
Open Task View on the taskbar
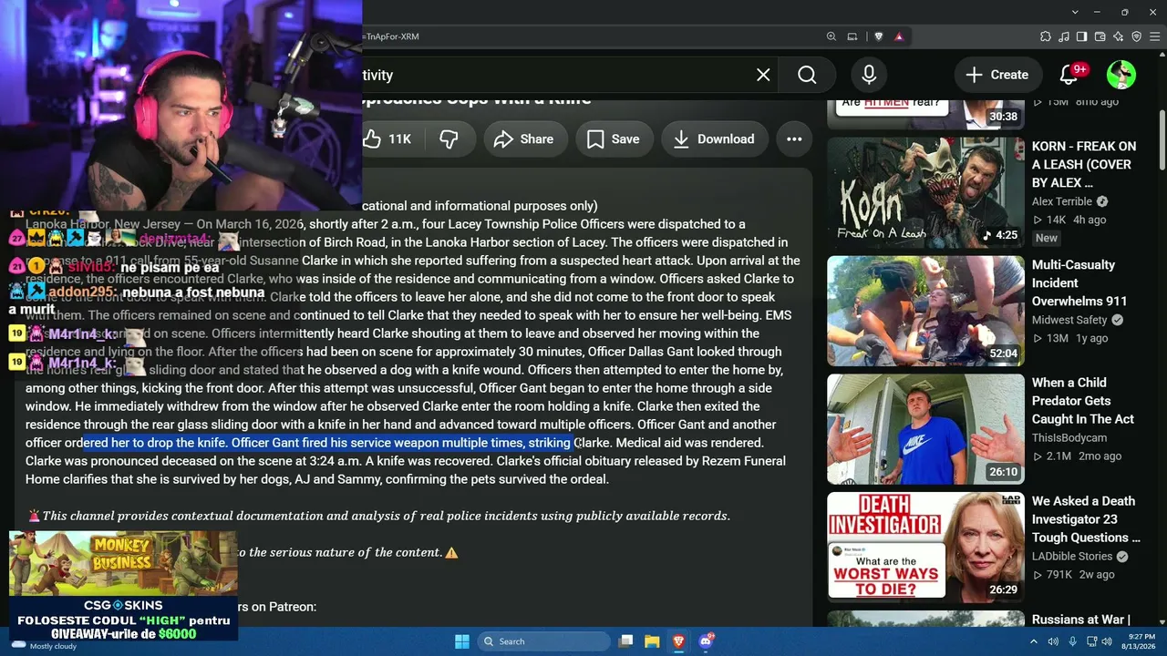pyautogui.click(x=625, y=641)
